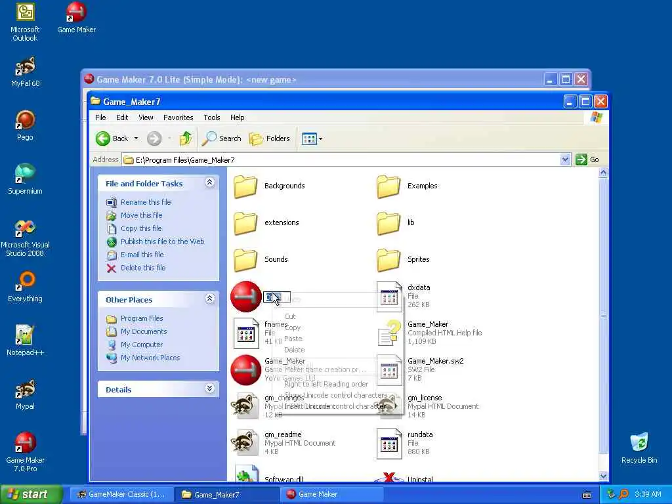This screenshot has width=672, height=504.
Task: Click the Go button next to address
Action: coord(587,159)
